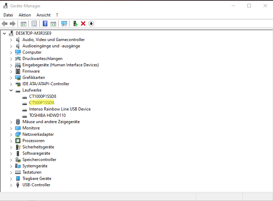Image resolution: width=273 pixels, height=201 pixels.
Task: Open the ? help menu
Action: [x=57, y=15]
